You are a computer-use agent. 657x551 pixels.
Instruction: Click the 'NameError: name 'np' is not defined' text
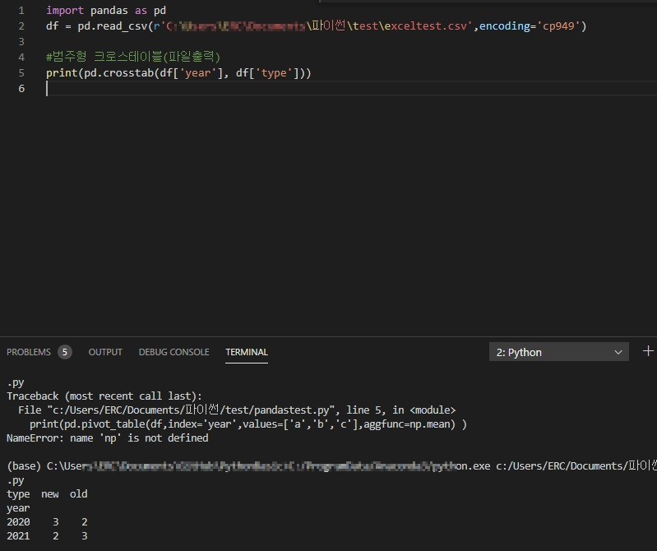[x=107, y=438]
